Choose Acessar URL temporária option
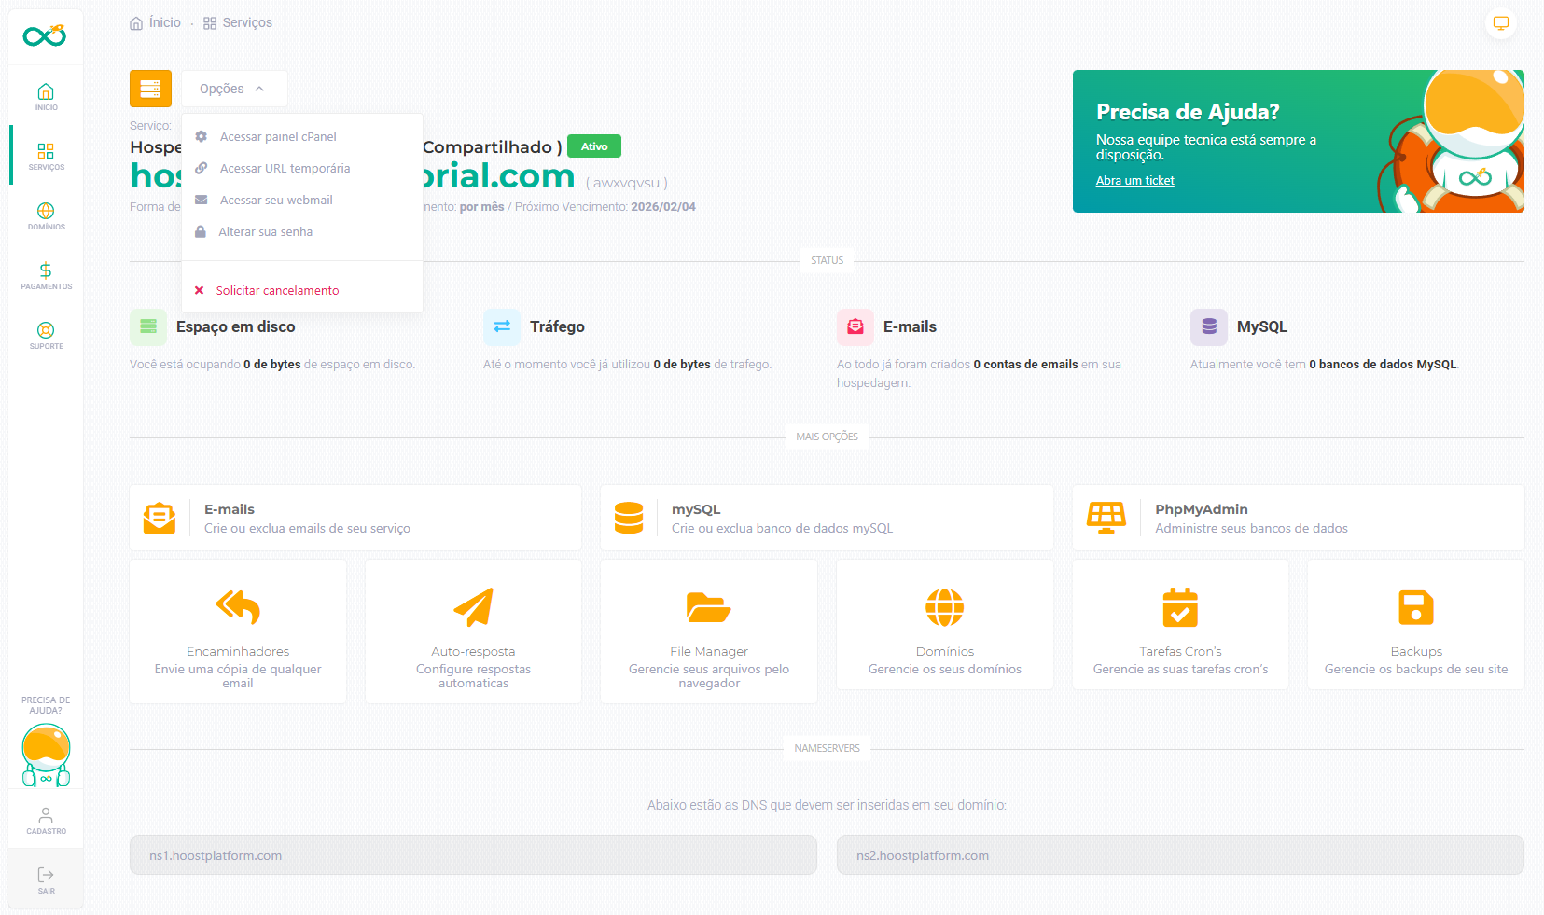The image size is (1544, 915). pos(285,169)
